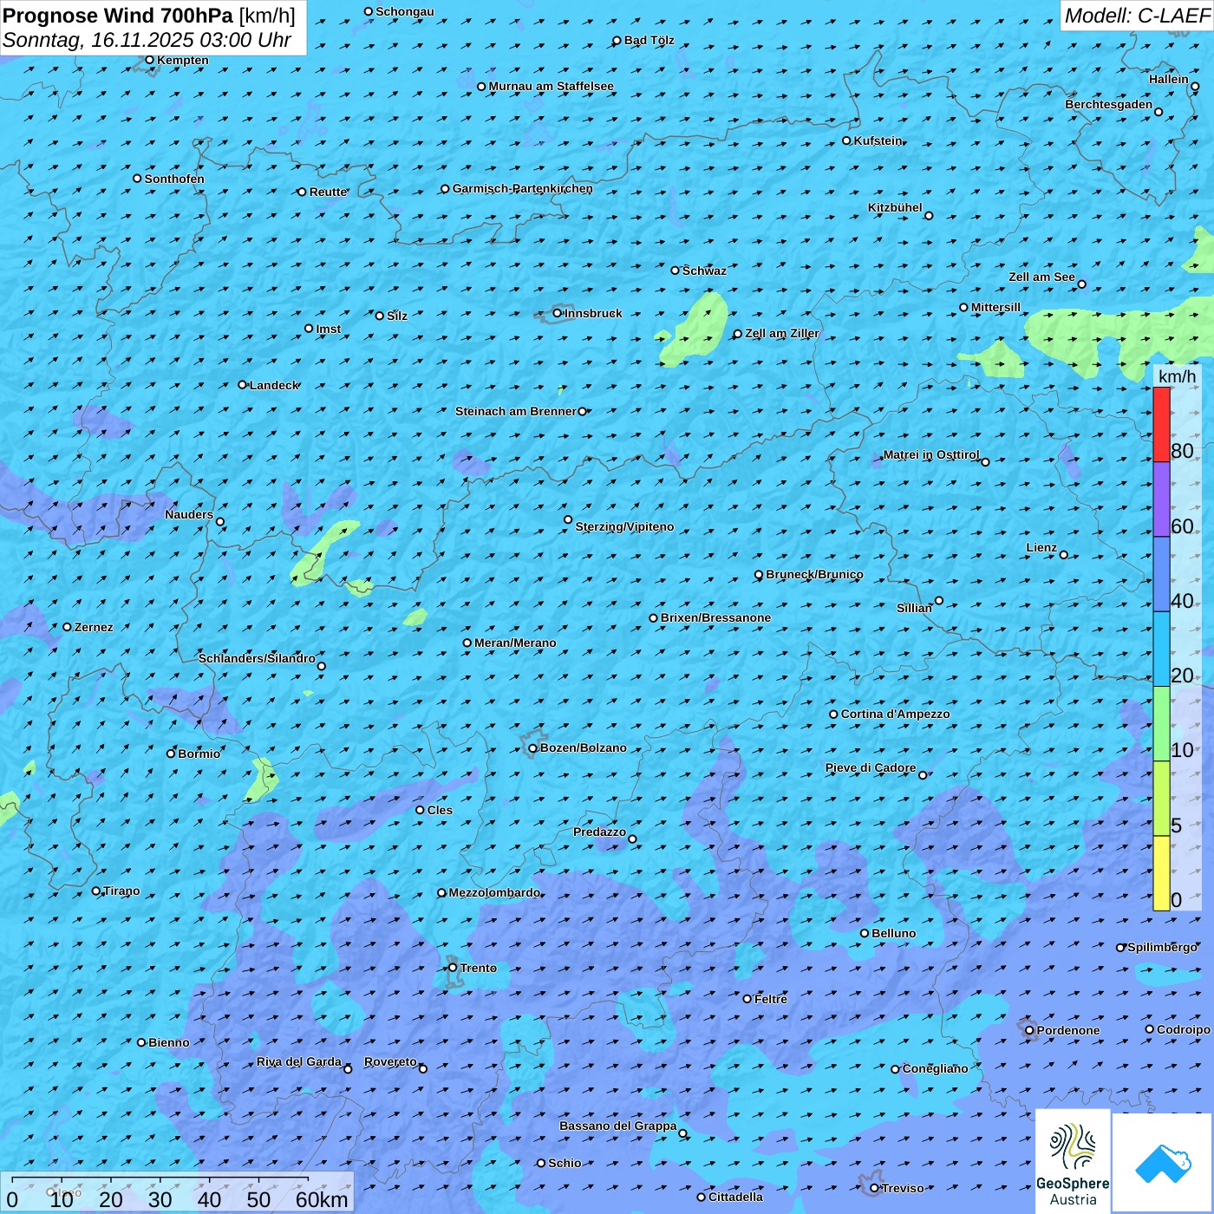This screenshot has width=1214, height=1214.
Task: Click the 'Matrei in Osttirol' label
Action: [x=931, y=454]
